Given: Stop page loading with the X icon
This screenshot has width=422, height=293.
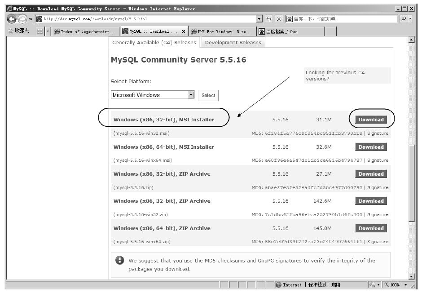Looking at the screenshot, I should pos(279,19).
